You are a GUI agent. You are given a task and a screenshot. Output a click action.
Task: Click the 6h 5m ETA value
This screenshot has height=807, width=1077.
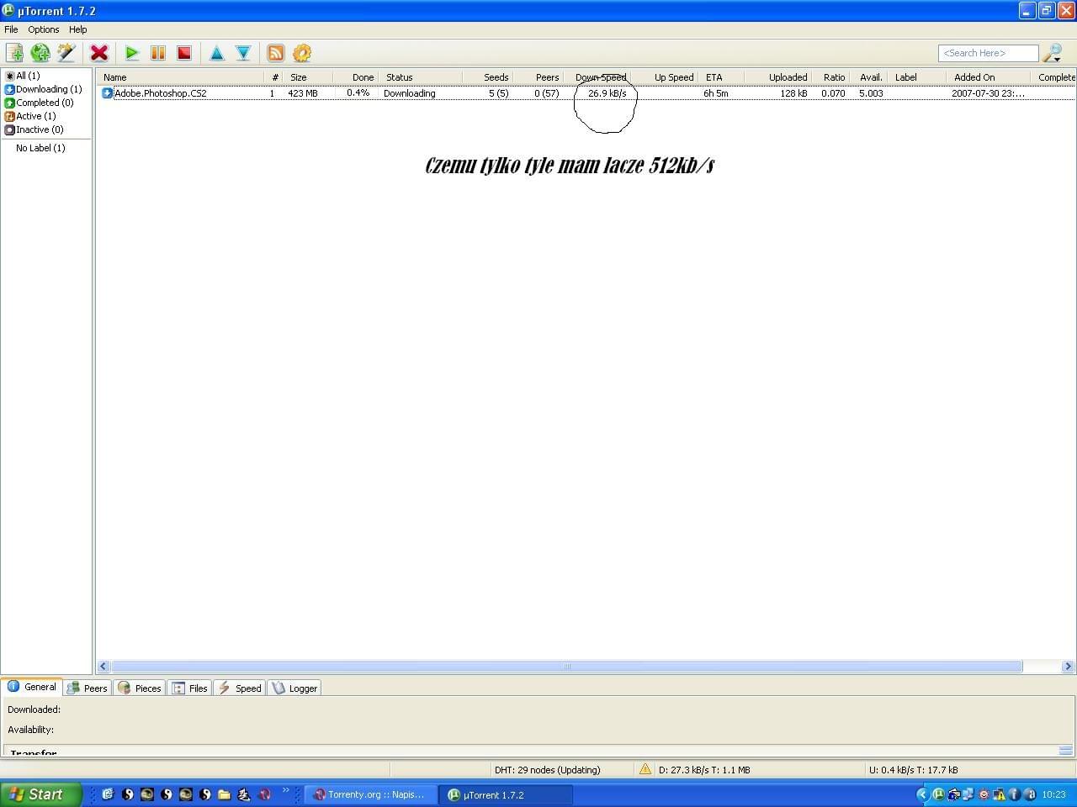716,93
